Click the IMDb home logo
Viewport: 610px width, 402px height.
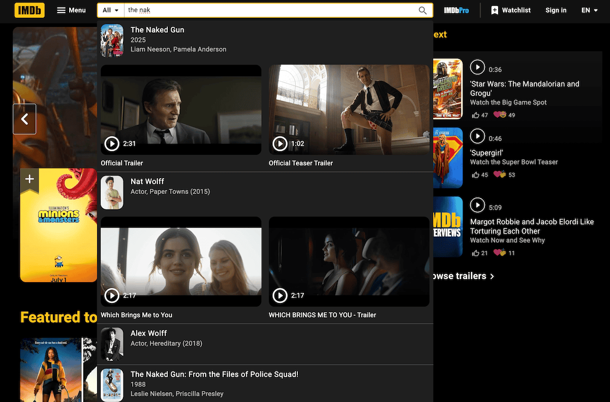coord(29,10)
